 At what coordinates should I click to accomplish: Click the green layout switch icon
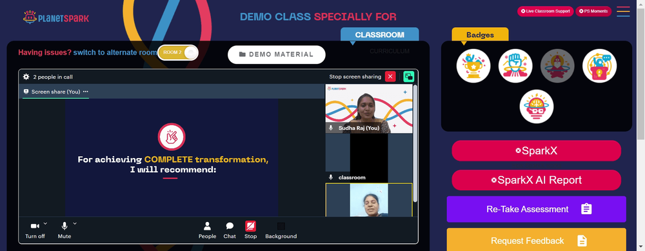click(408, 77)
